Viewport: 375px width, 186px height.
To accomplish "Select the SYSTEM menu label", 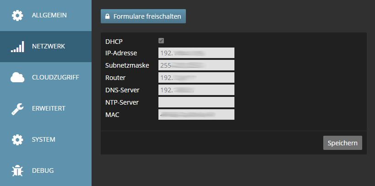I will 43,139.
